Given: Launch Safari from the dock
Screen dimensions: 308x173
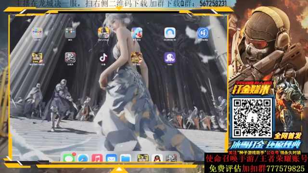Looking at the screenshot, I should pyautogui.click(x=83, y=158).
